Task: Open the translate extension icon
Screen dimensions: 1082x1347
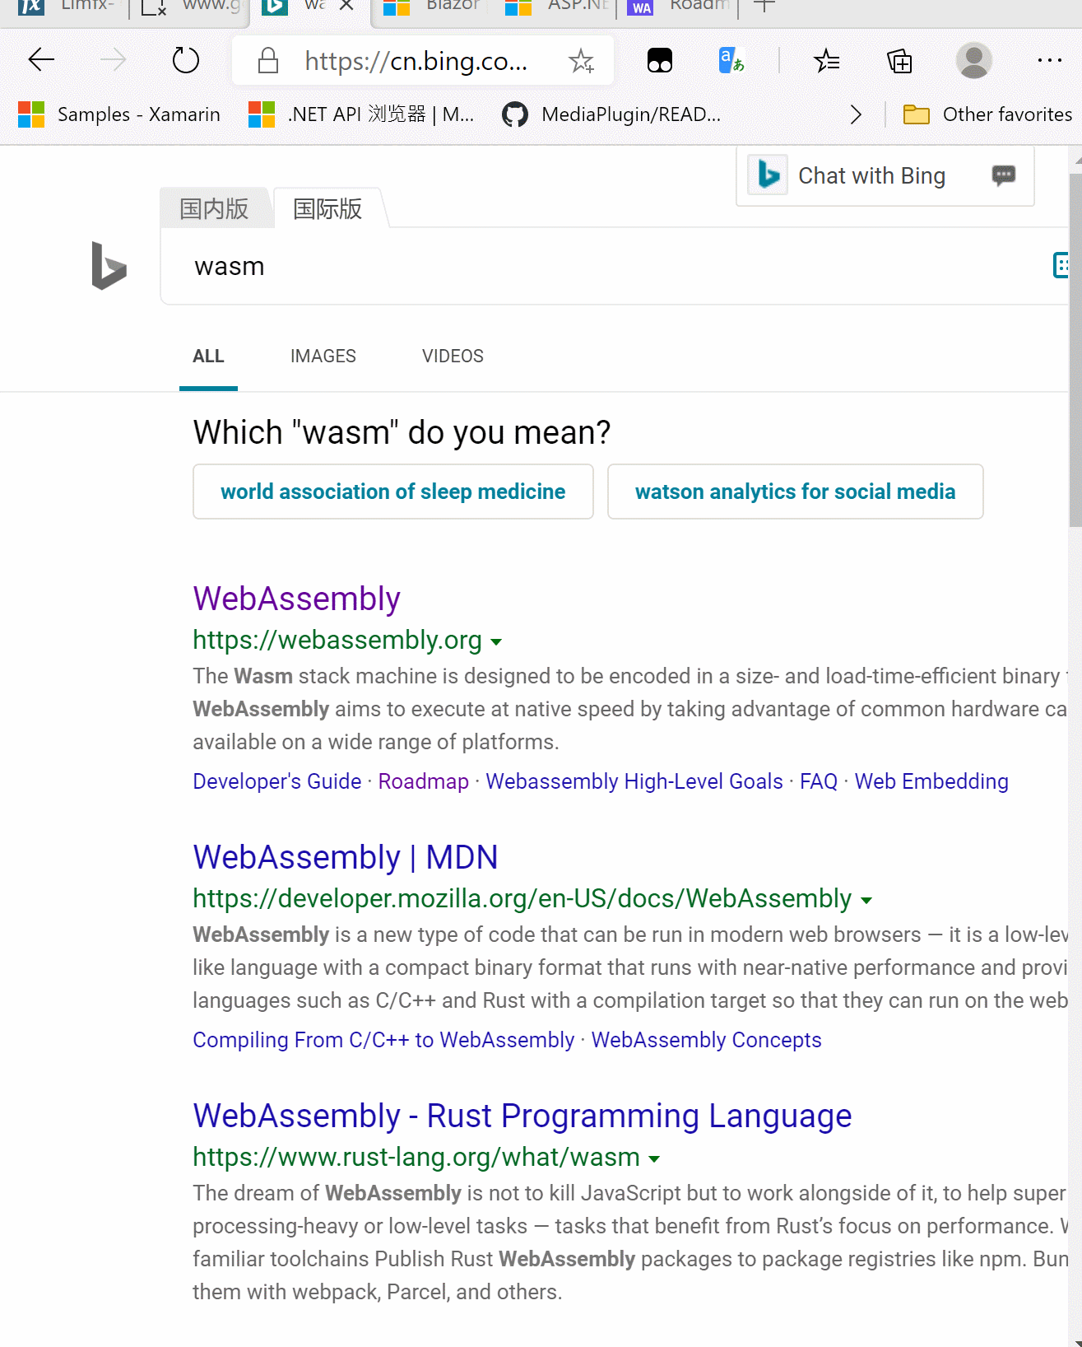Action: (x=731, y=60)
